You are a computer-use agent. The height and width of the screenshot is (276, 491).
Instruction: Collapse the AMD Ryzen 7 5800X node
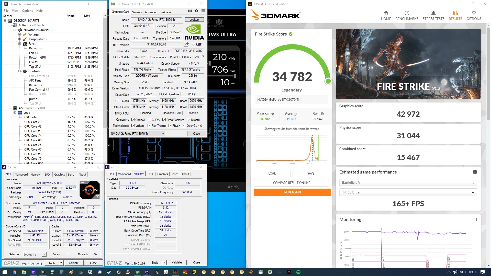coord(10,108)
